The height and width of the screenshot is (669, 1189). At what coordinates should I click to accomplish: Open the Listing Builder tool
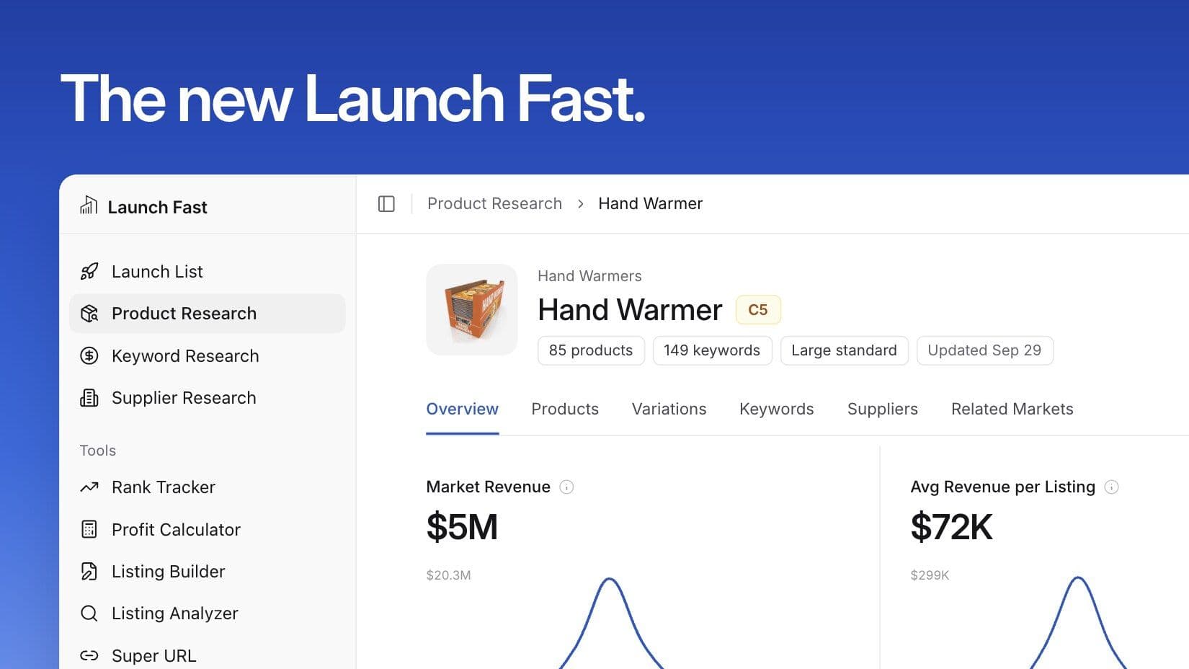[x=208, y=572]
